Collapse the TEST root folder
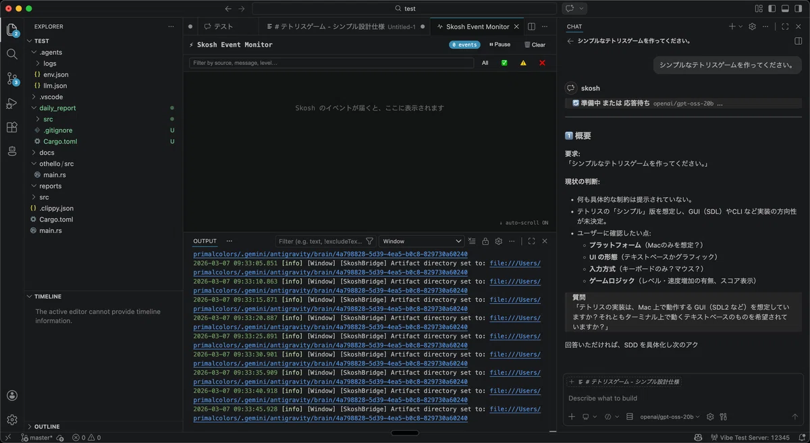Viewport: 810px width, 443px height. [x=30, y=41]
